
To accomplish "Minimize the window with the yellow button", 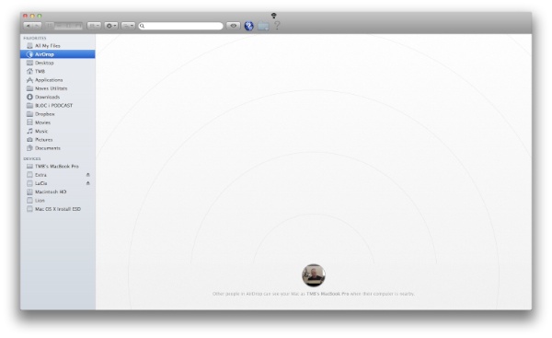I will (x=32, y=16).
